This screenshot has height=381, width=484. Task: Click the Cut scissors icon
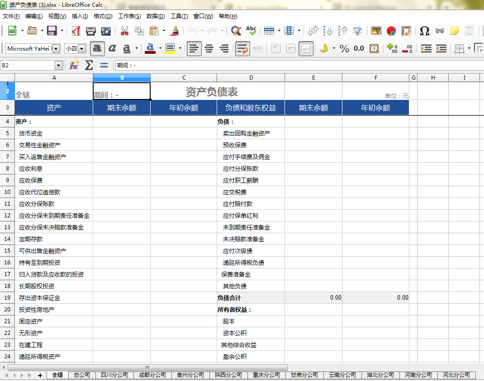(124, 31)
